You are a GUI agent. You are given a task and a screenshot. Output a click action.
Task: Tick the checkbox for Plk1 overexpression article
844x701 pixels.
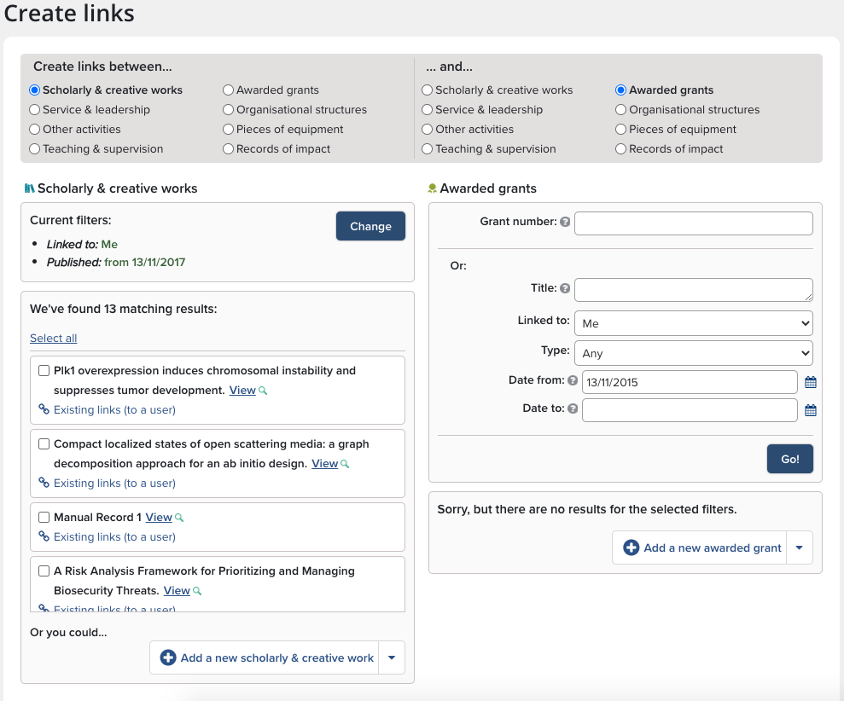tap(44, 371)
